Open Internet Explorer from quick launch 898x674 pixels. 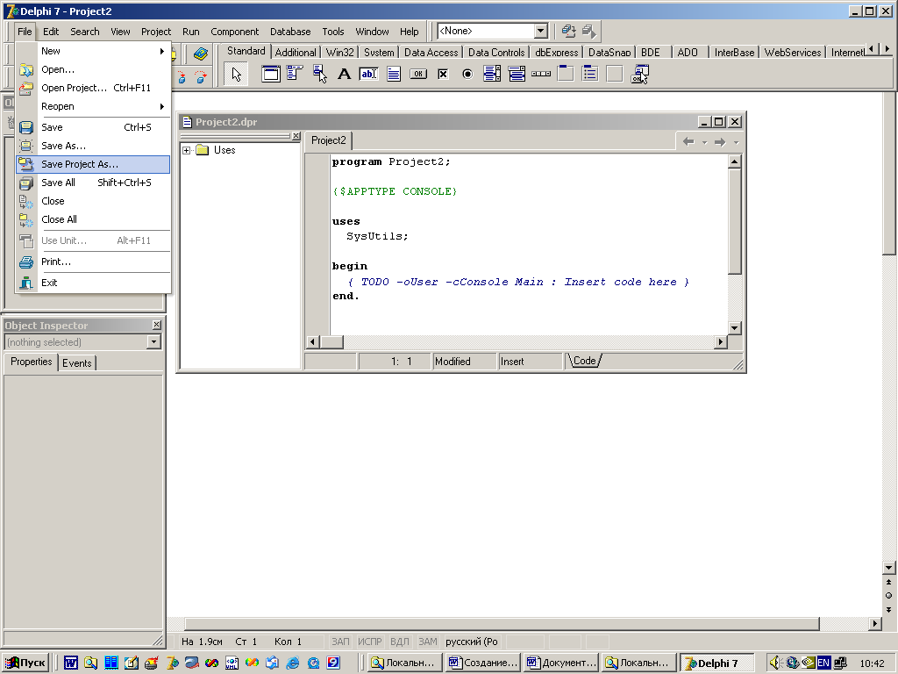click(293, 663)
